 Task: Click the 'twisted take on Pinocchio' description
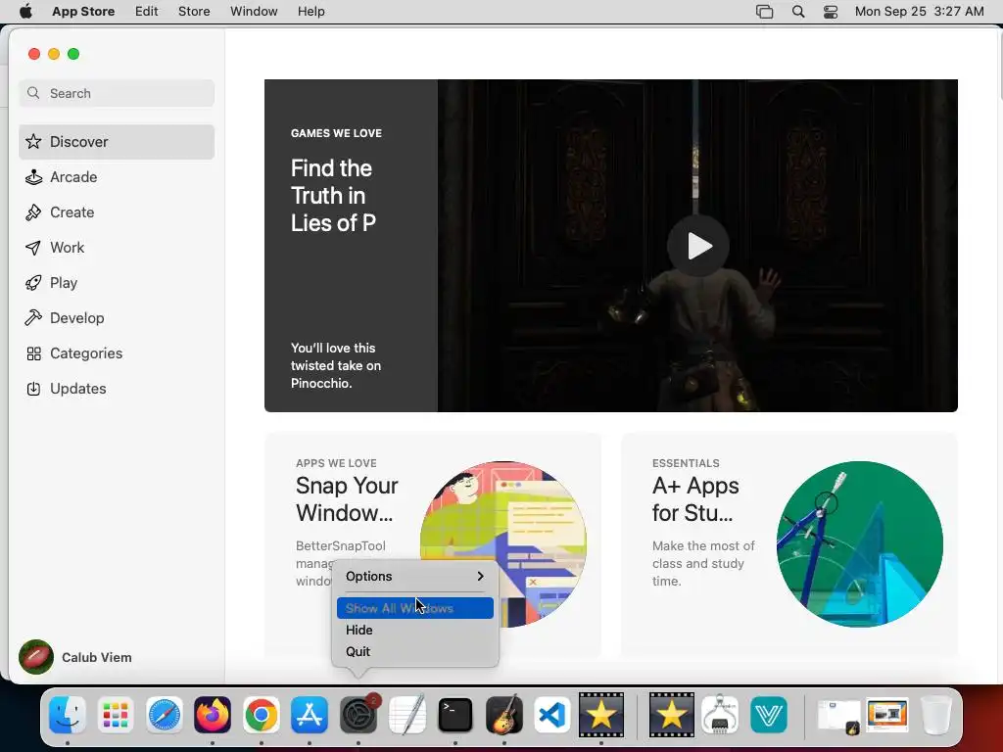click(x=336, y=366)
